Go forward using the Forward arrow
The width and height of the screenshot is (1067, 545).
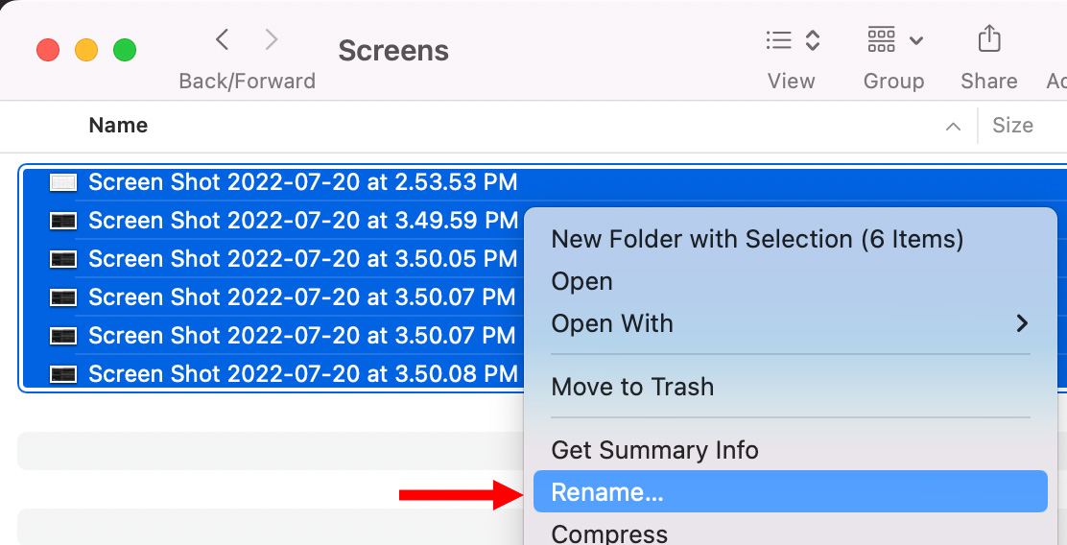coord(272,39)
